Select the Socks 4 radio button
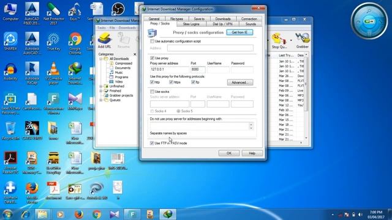The height and width of the screenshot is (220, 392). click(152, 111)
